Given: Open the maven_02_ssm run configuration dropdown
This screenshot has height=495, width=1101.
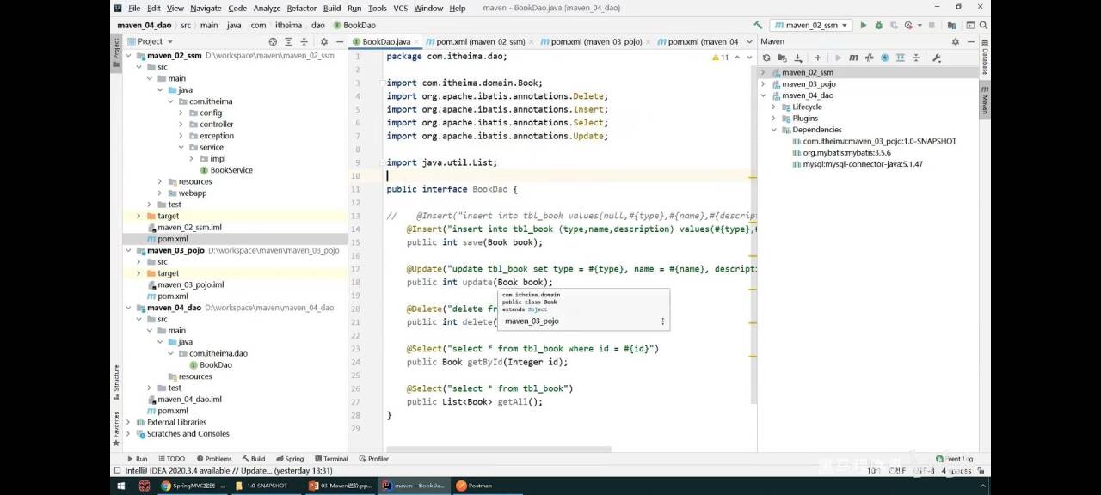Looking at the screenshot, I should pyautogui.click(x=811, y=26).
